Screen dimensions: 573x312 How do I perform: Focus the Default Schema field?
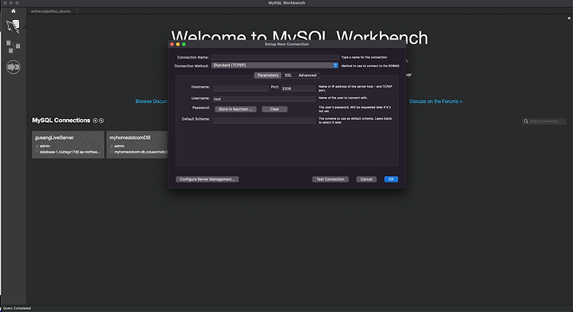(x=264, y=120)
